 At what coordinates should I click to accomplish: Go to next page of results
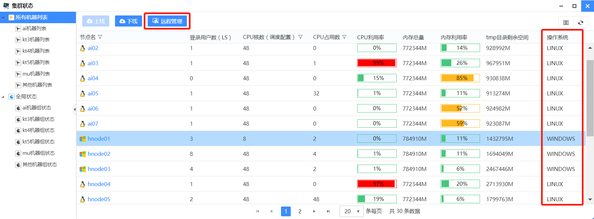(314, 211)
